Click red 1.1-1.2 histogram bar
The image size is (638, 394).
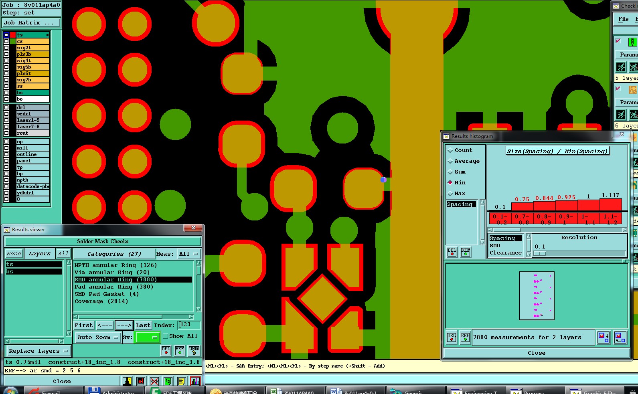pos(610,204)
